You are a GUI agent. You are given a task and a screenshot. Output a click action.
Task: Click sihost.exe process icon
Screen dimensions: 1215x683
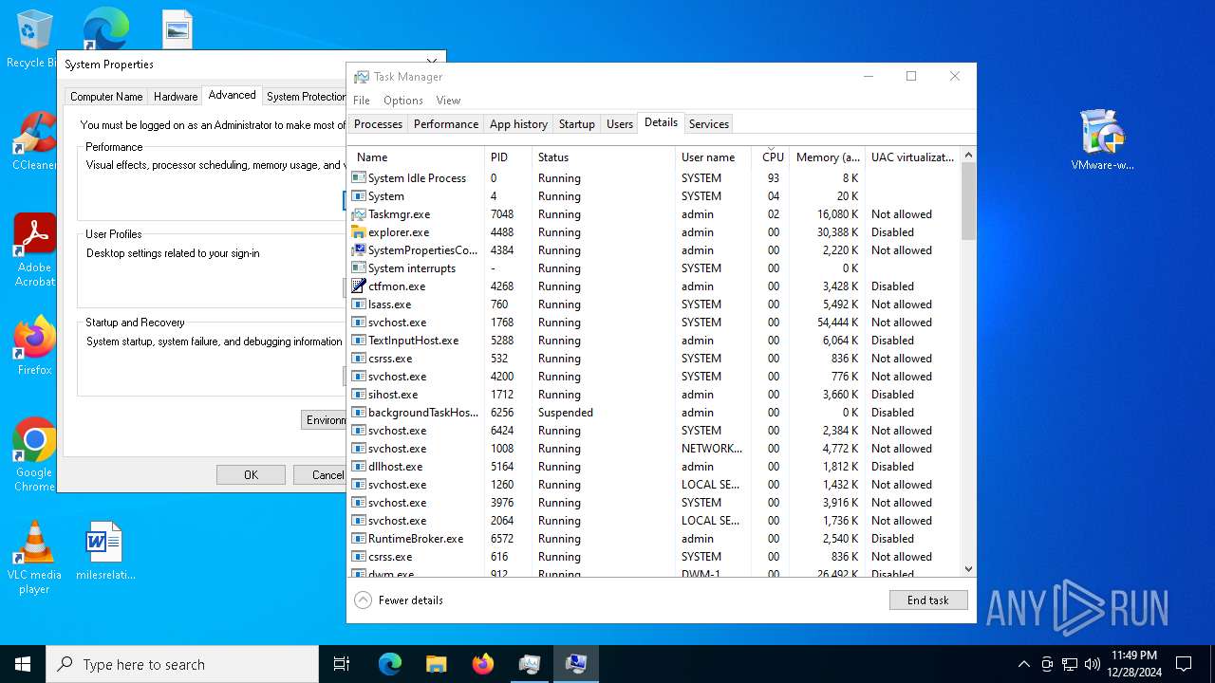click(x=359, y=395)
